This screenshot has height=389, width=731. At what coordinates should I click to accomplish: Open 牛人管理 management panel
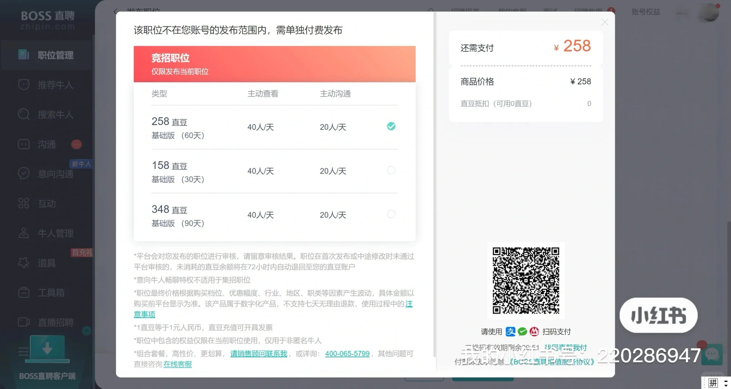point(55,233)
